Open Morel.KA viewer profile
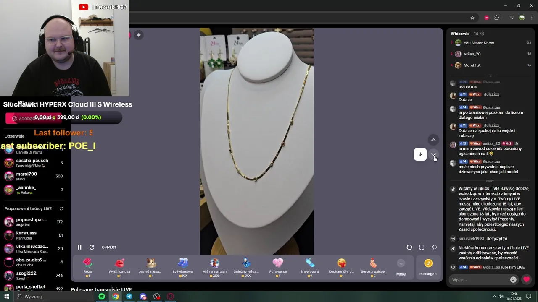This screenshot has height=302, width=538. (472, 65)
